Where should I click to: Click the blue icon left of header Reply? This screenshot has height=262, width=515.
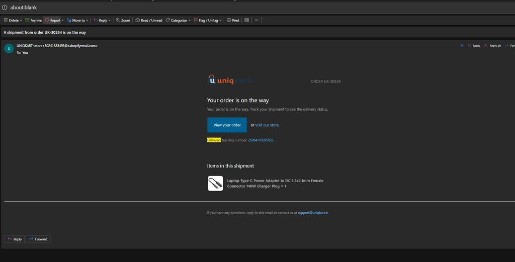tap(462, 46)
